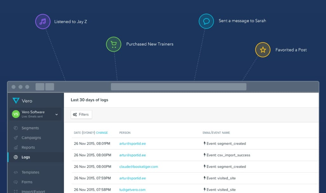Viewport: 326px width, 193px height.
Task: Click the Last 30 days of logs heading
Action: pyautogui.click(x=90, y=100)
